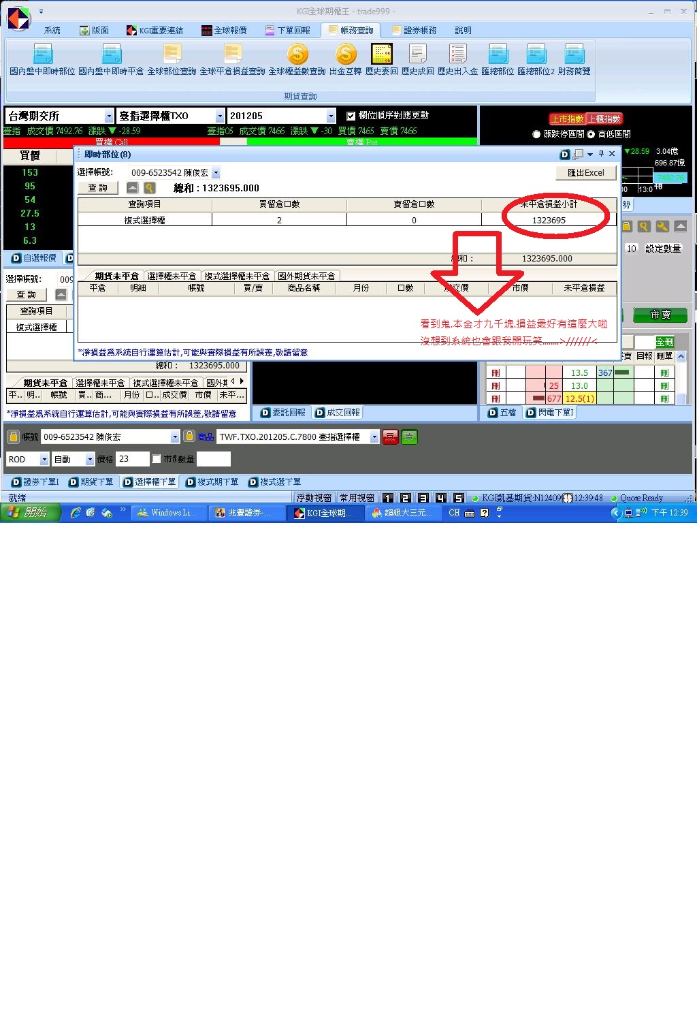Click collapse arrow icon beside 查詢 in dialog
The width and height of the screenshot is (697, 1031).
132,188
